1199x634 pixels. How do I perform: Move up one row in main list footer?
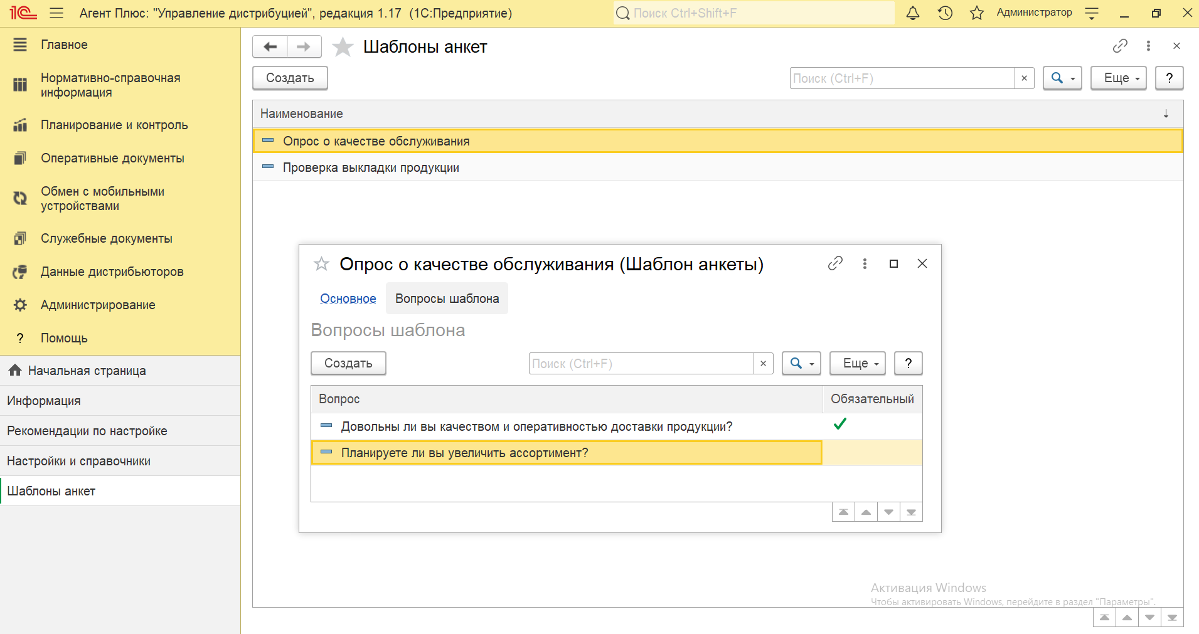[x=1127, y=618]
